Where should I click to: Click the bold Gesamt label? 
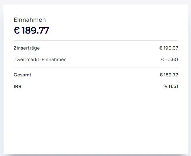click(22, 75)
